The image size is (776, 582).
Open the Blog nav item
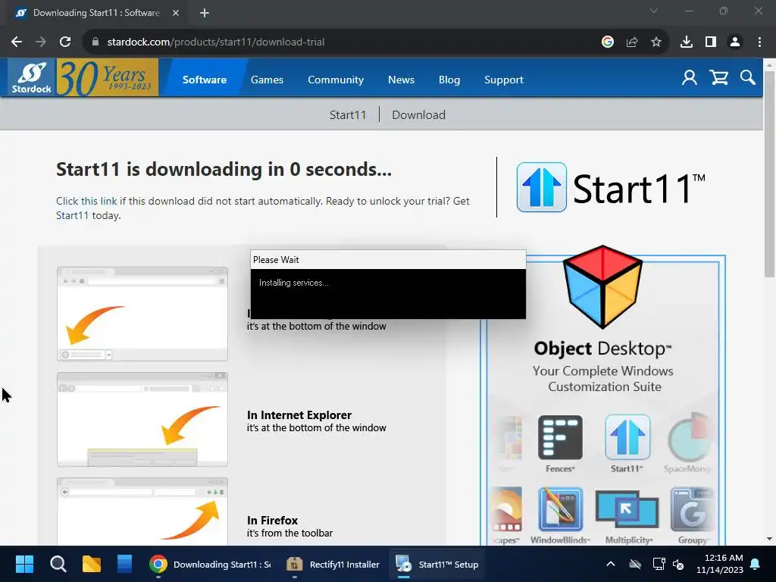click(x=449, y=80)
